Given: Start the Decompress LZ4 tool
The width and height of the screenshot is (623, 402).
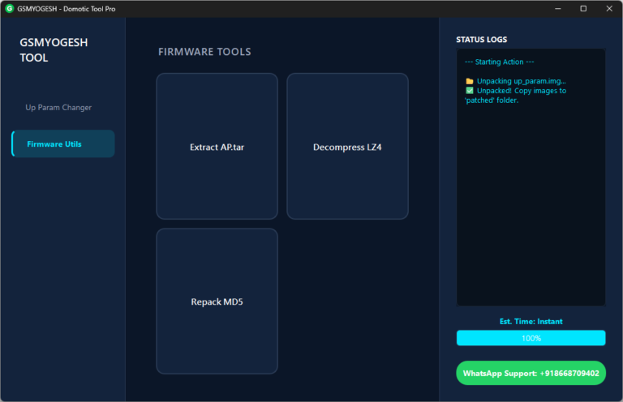Looking at the screenshot, I should [x=347, y=147].
